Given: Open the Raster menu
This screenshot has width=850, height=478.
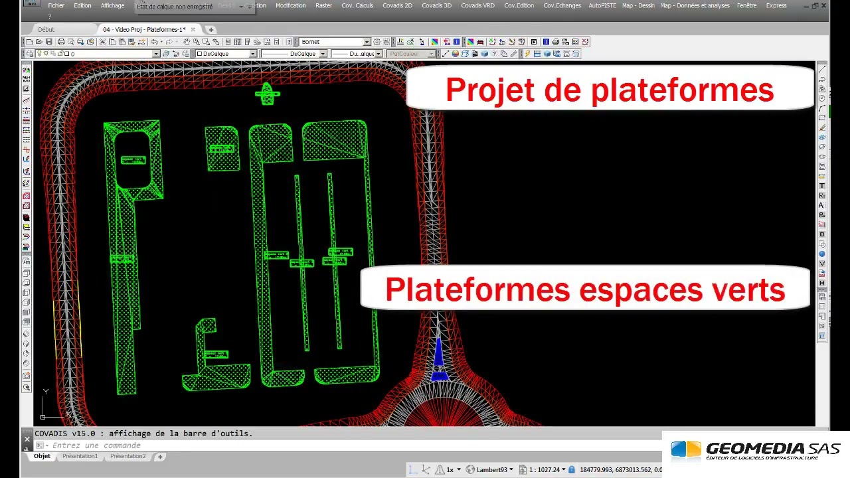Looking at the screenshot, I should click(323, 5).
